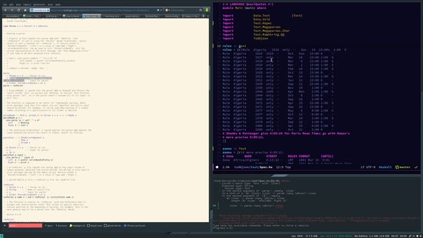The width and height of the screenshot is (423, 238).
Task: Close the find bar
Action: click(x=5, y=225)
